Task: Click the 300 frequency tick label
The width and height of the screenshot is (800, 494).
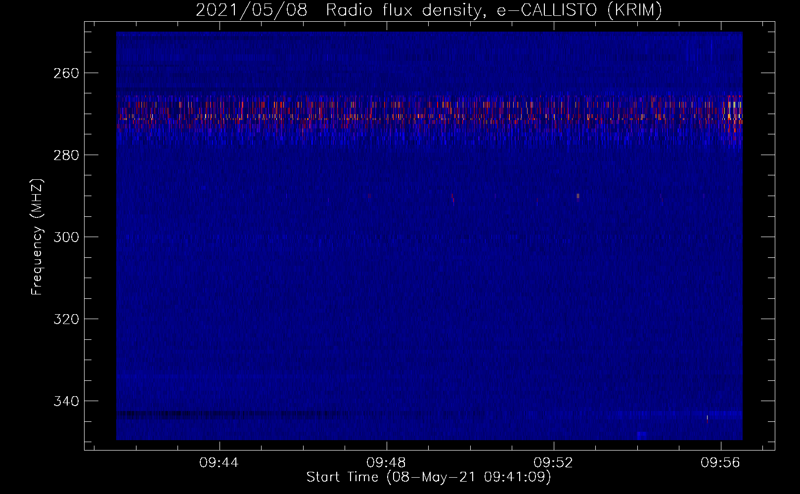Action: (66, 237)
